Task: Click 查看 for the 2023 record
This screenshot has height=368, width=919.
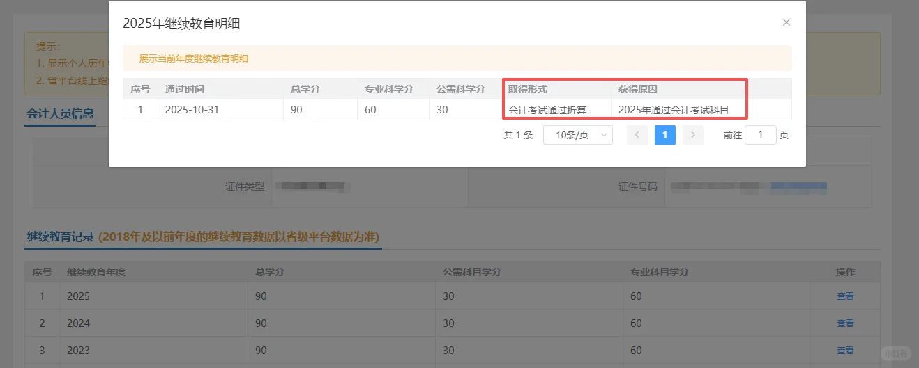Action: [x=845, y=351]
